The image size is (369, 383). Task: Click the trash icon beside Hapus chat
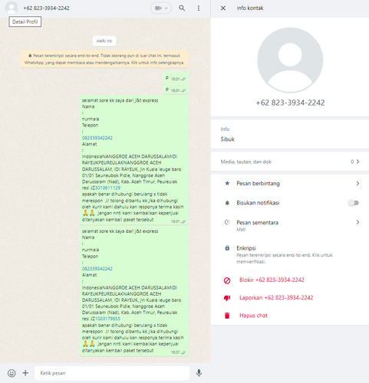click(x=227, y=316)
